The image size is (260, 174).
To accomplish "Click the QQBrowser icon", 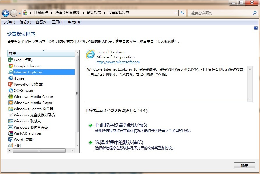I will [x=10, y=90].
